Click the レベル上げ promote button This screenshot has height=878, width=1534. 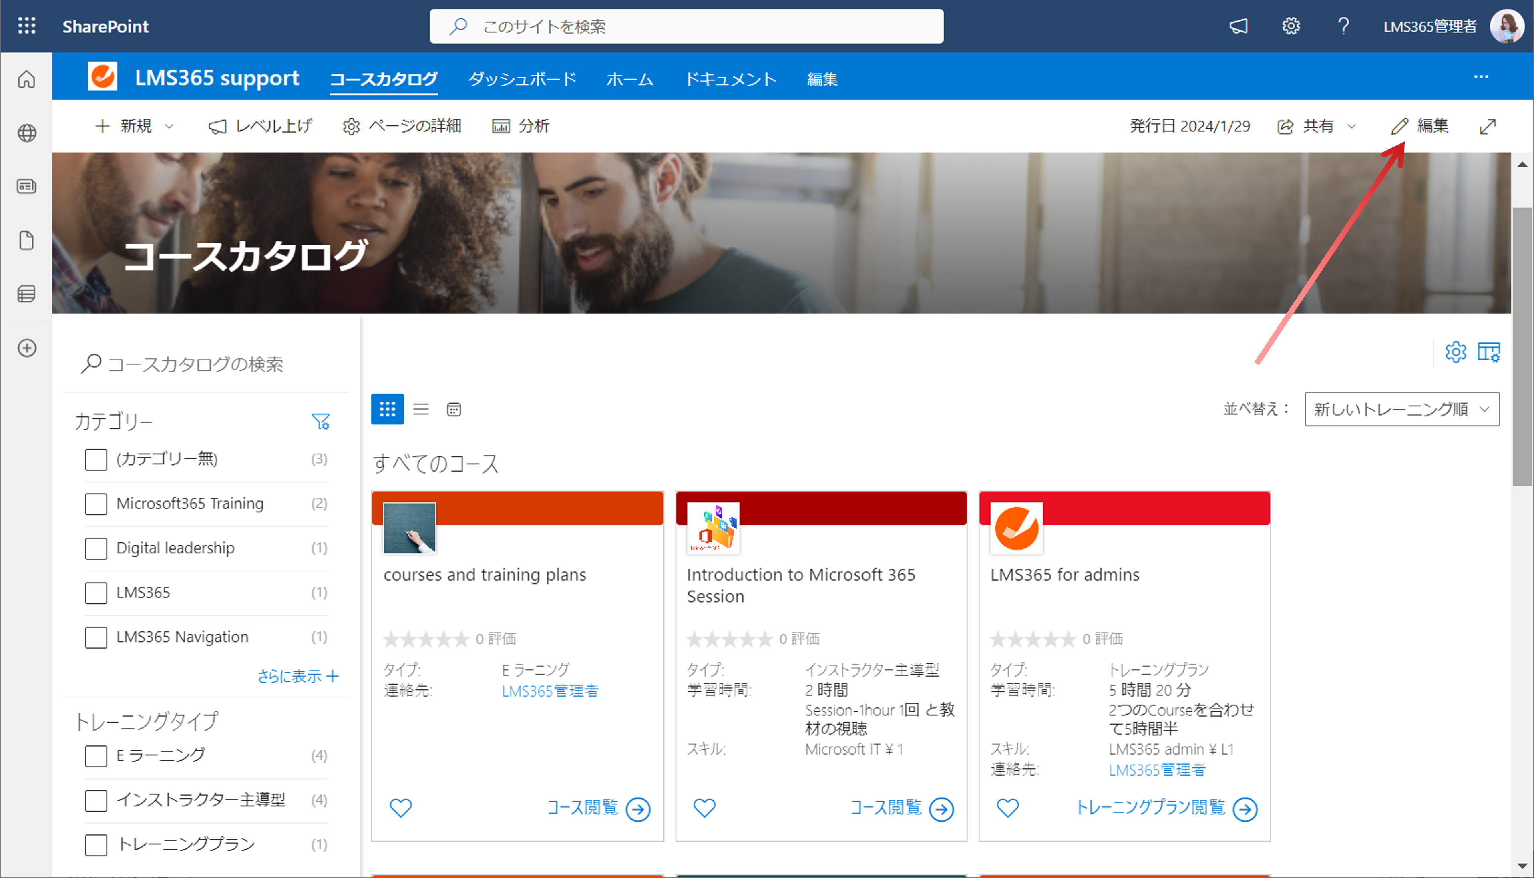[261, 126]
